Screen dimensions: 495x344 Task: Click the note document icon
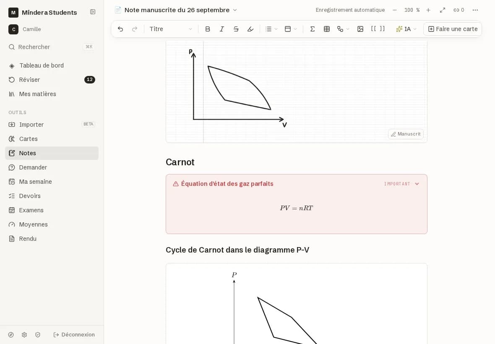click(118, 10)
